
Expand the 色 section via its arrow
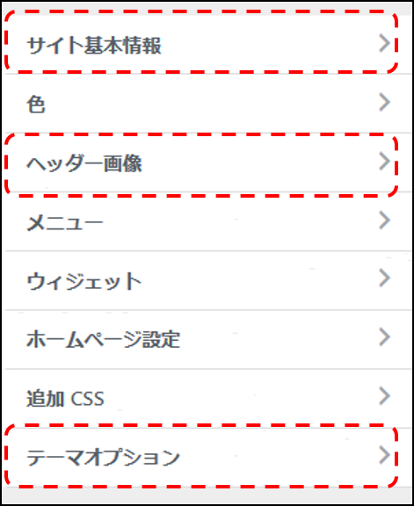pyautogui.click(x=384, y=102)
